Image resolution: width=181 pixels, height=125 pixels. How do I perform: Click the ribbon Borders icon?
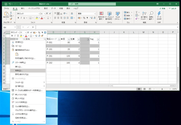(30, 18)
